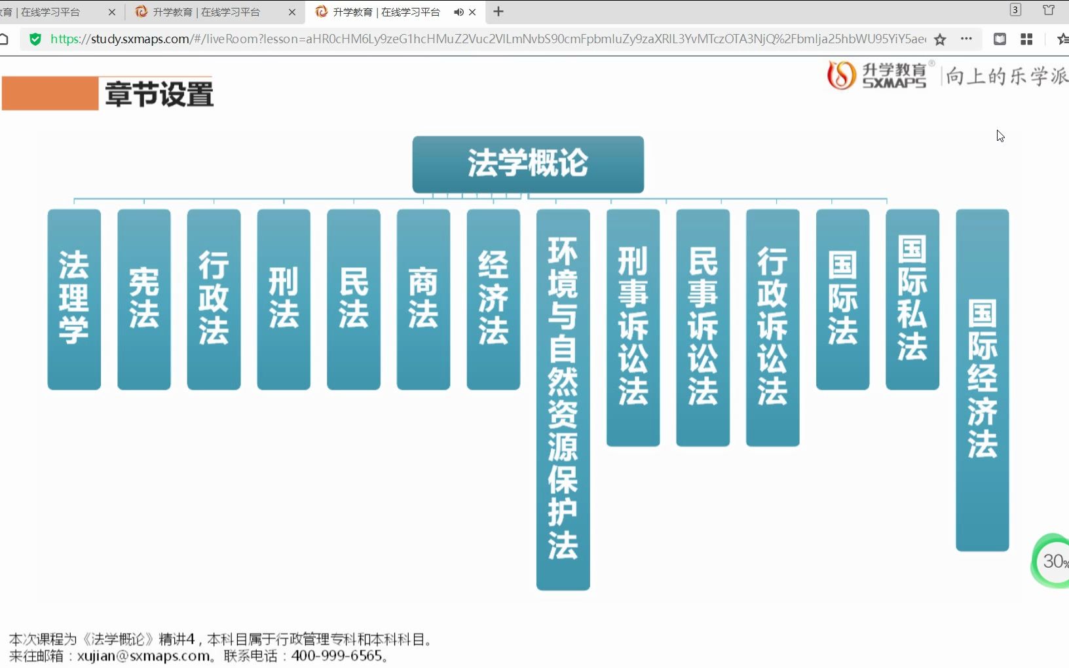Open the favorites star list icon
Image resolution: width=1069 pixels, height=668 pixels.
(1062, 39)
